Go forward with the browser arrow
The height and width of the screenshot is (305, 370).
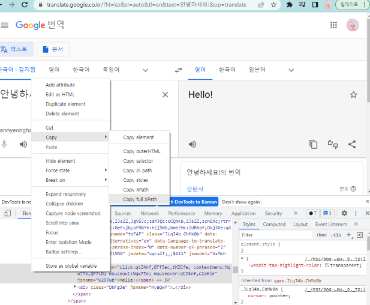[x=11, y=4]
